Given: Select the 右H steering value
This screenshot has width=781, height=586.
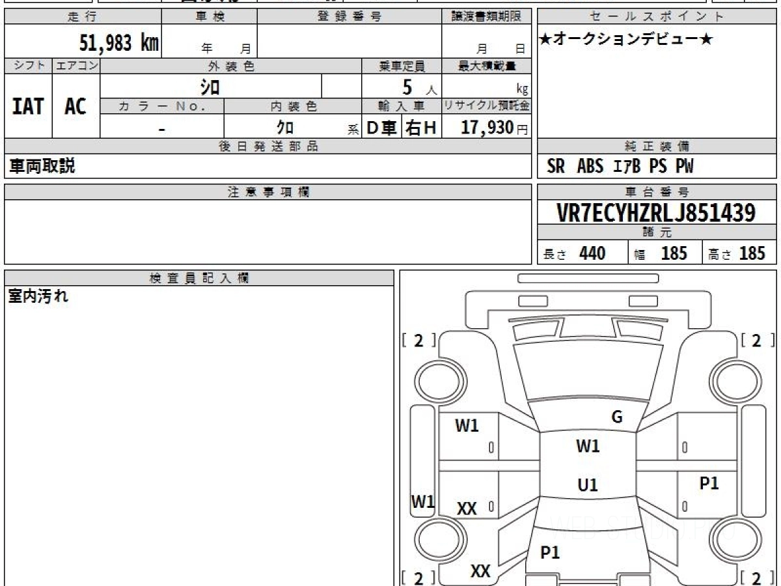Looking at the screenshot, I should (421, 128).
